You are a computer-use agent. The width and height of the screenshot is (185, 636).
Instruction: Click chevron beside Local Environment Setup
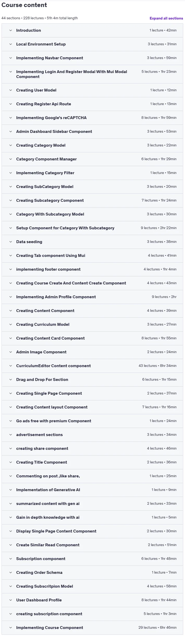11,44
